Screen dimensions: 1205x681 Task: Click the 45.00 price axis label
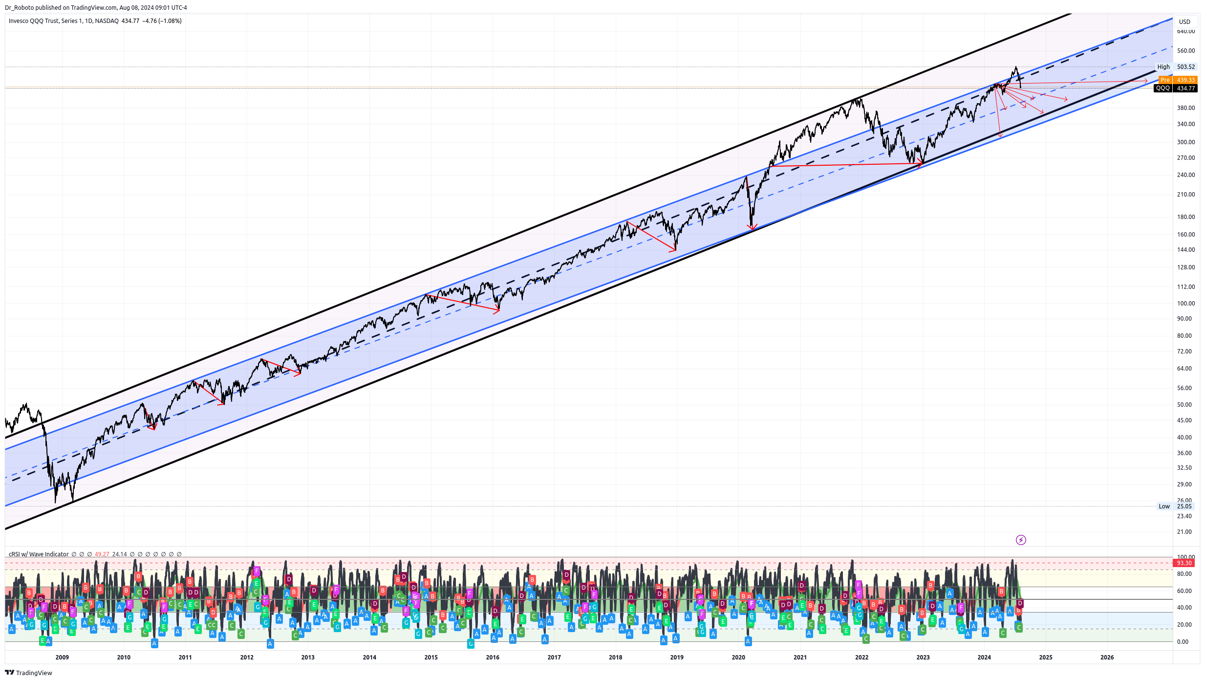click(x=1184, y=420)
